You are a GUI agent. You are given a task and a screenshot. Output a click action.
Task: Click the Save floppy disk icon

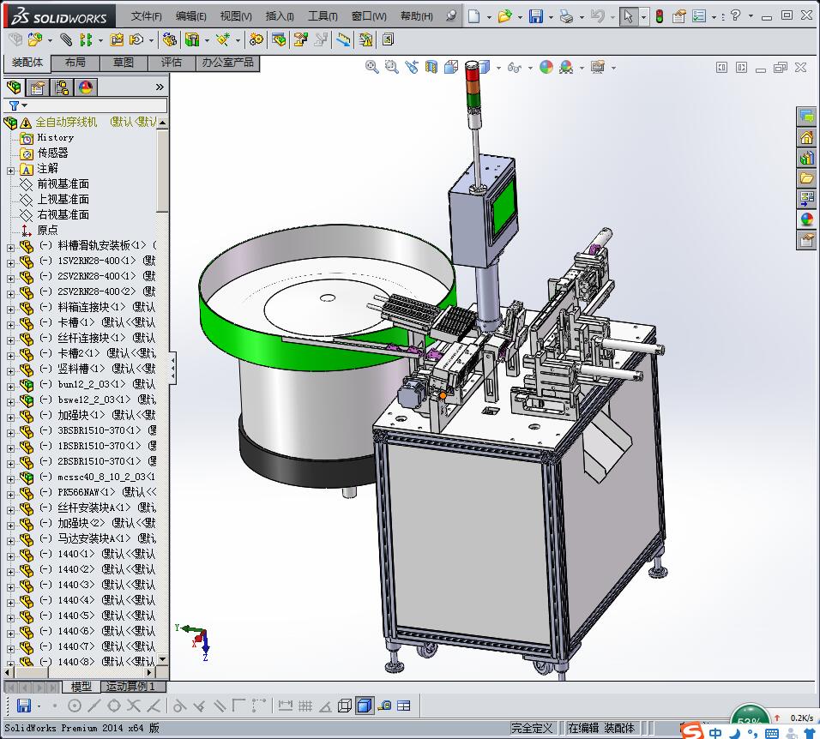pos(536,16)
